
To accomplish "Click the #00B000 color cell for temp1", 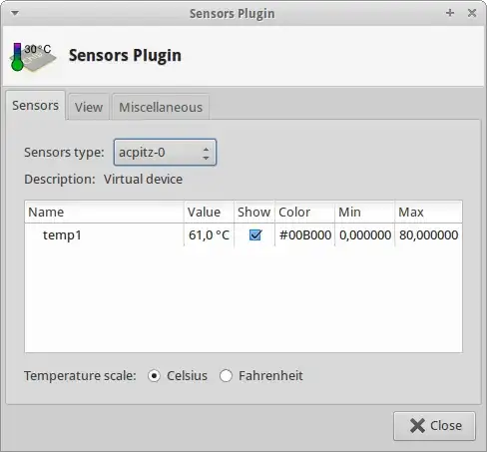I will coord(305,235).
